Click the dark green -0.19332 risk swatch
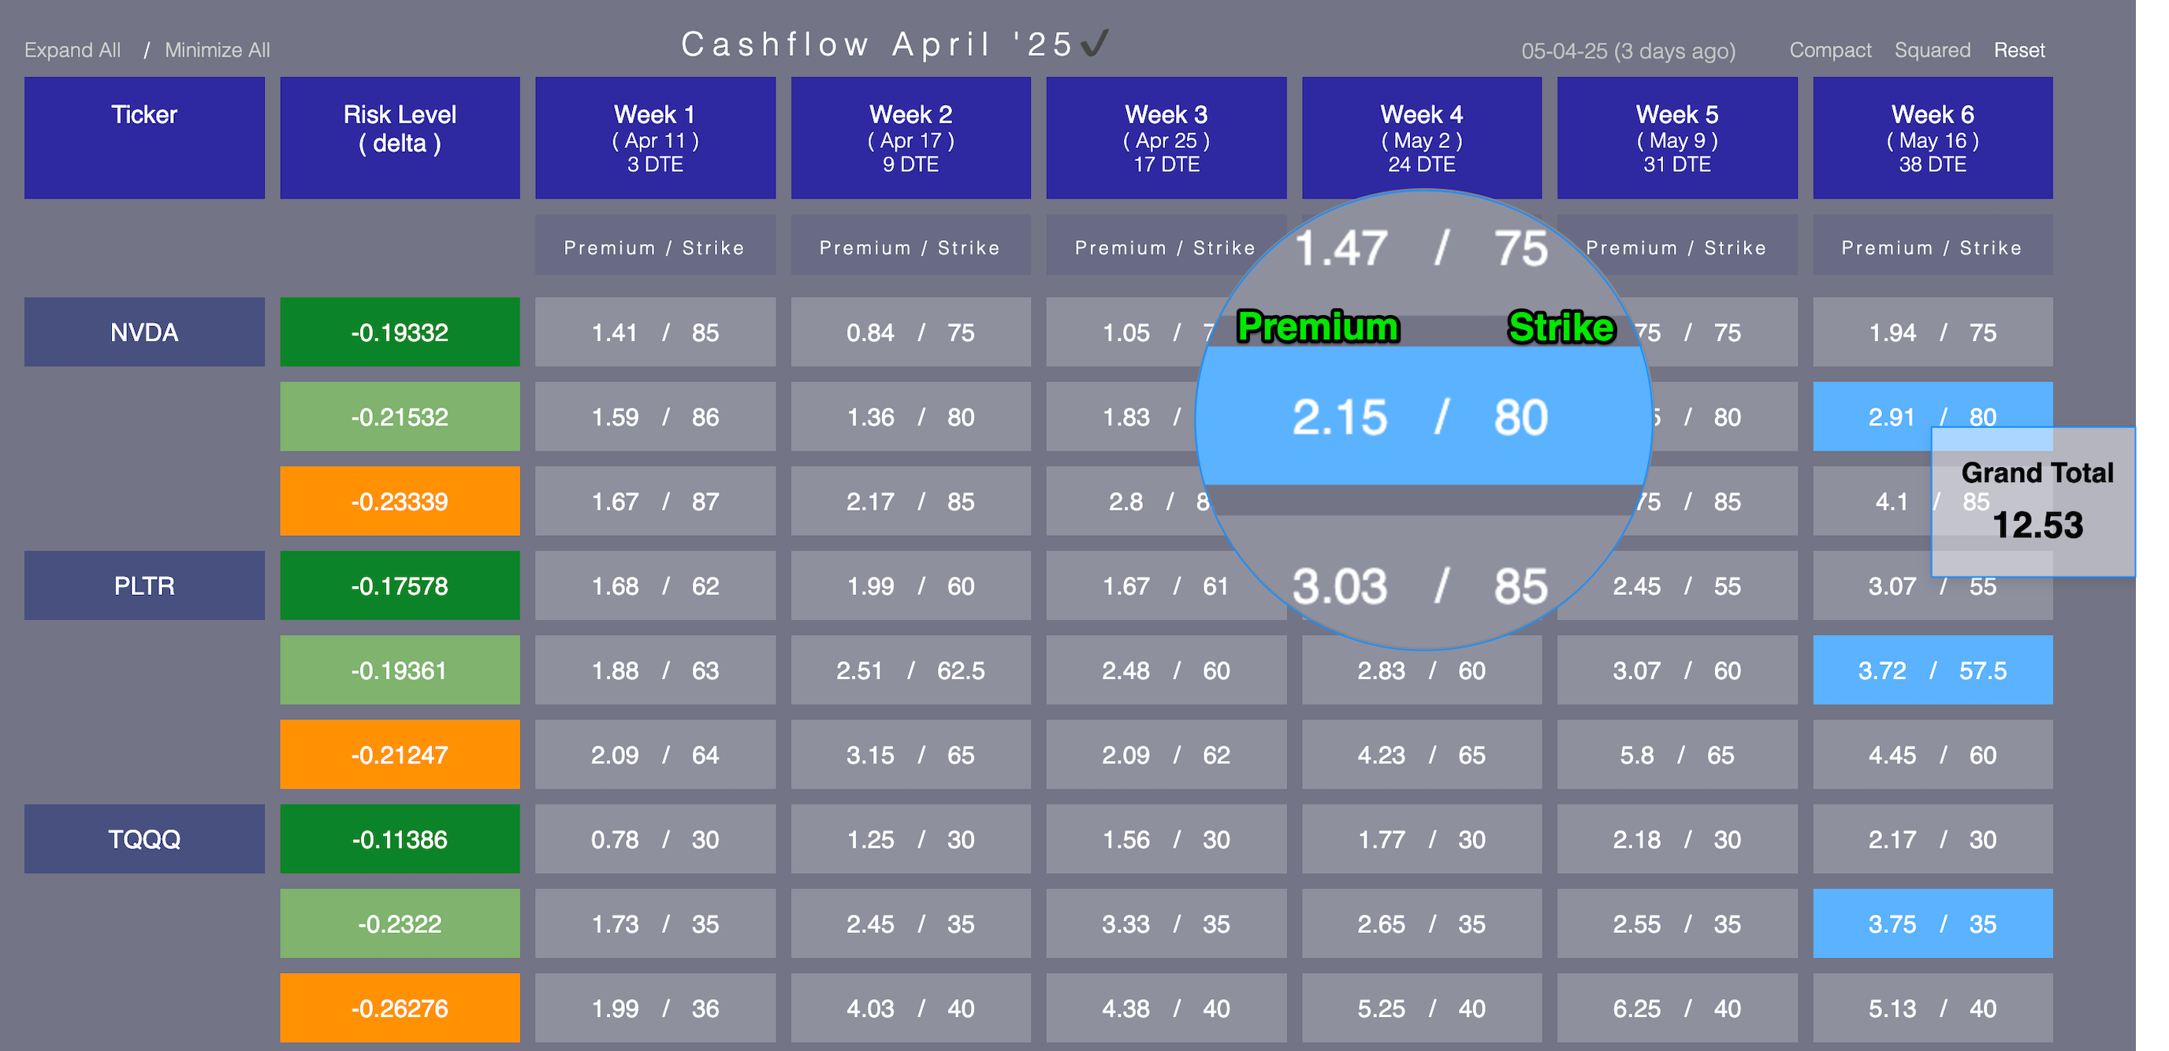The height and width of the screenshot is (1051, 2169). [x=399, y=332]
